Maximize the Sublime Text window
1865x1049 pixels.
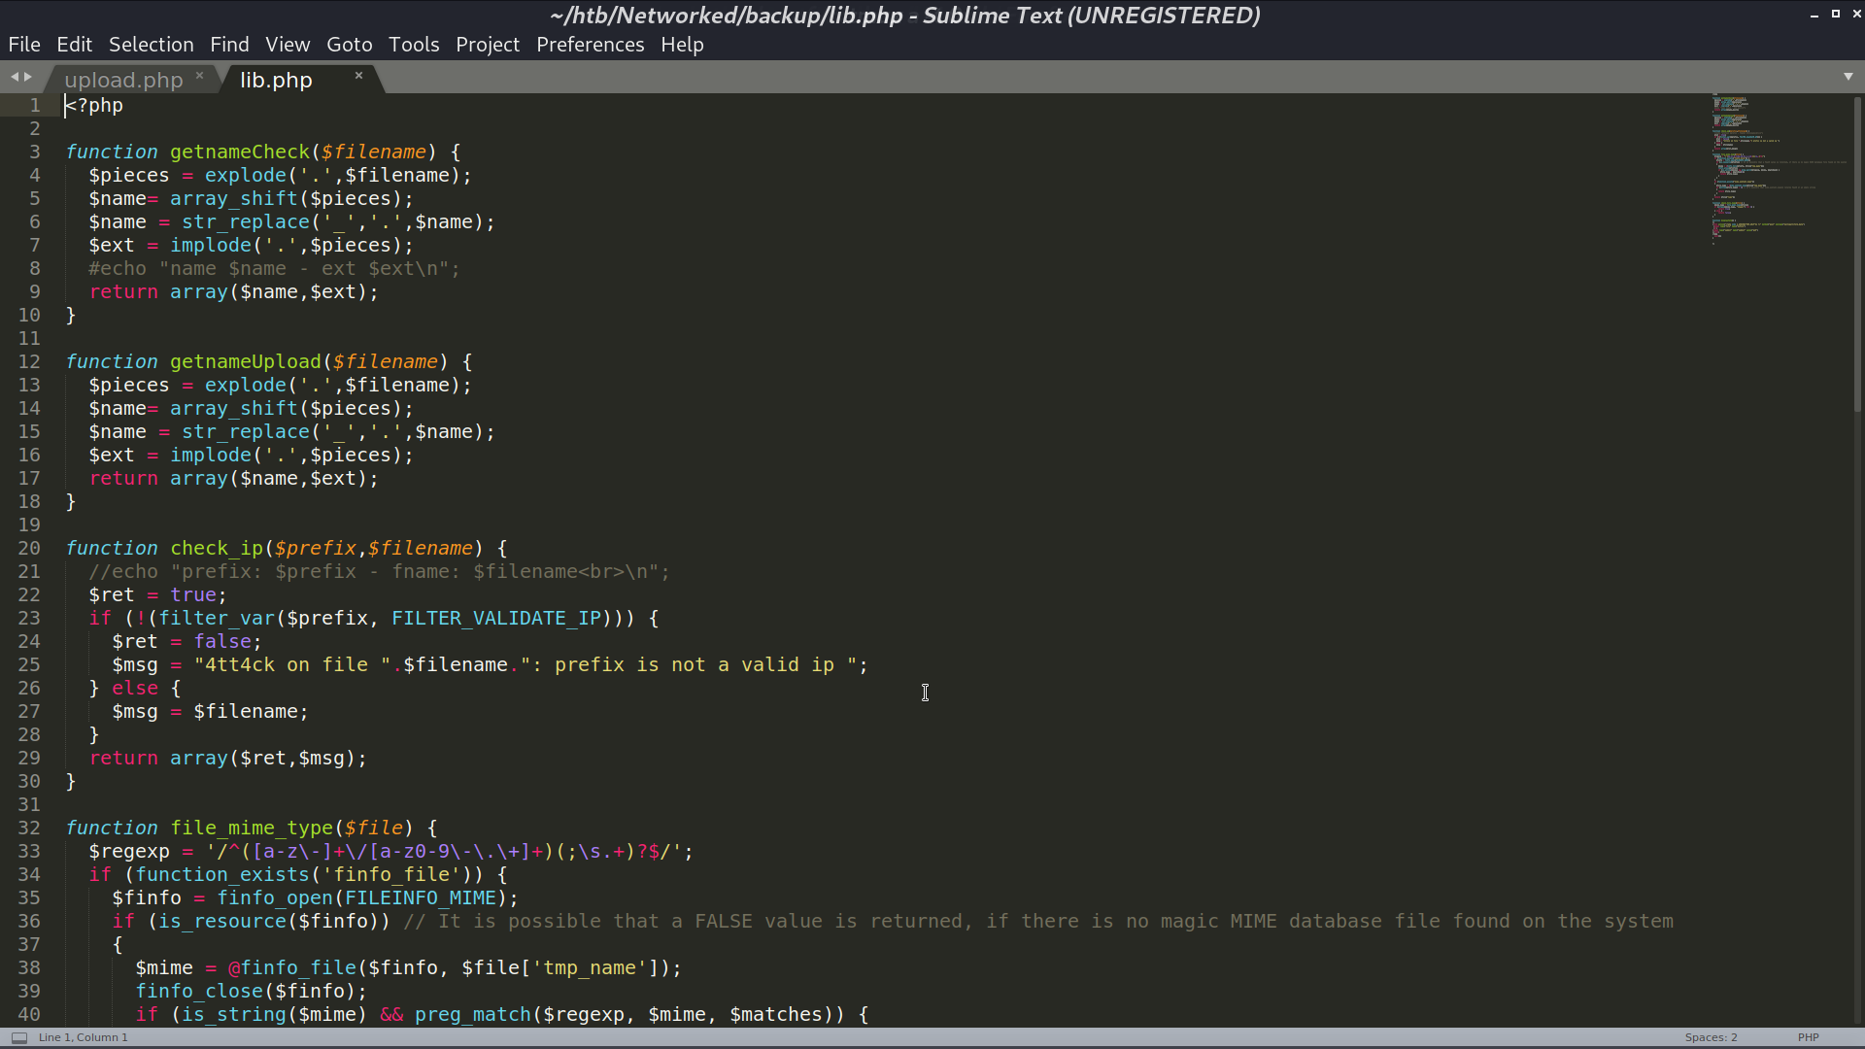(1836, 14)
